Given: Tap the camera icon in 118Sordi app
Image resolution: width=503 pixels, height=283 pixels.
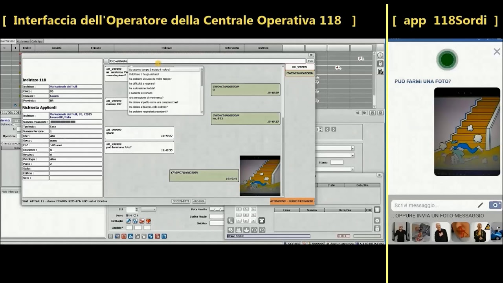Looking at the screenshot, I should coord(495,205).
